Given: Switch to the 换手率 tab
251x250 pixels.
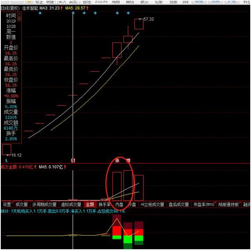Looking at the screenshot, I should pyautogui.click(x=104, y=204).
